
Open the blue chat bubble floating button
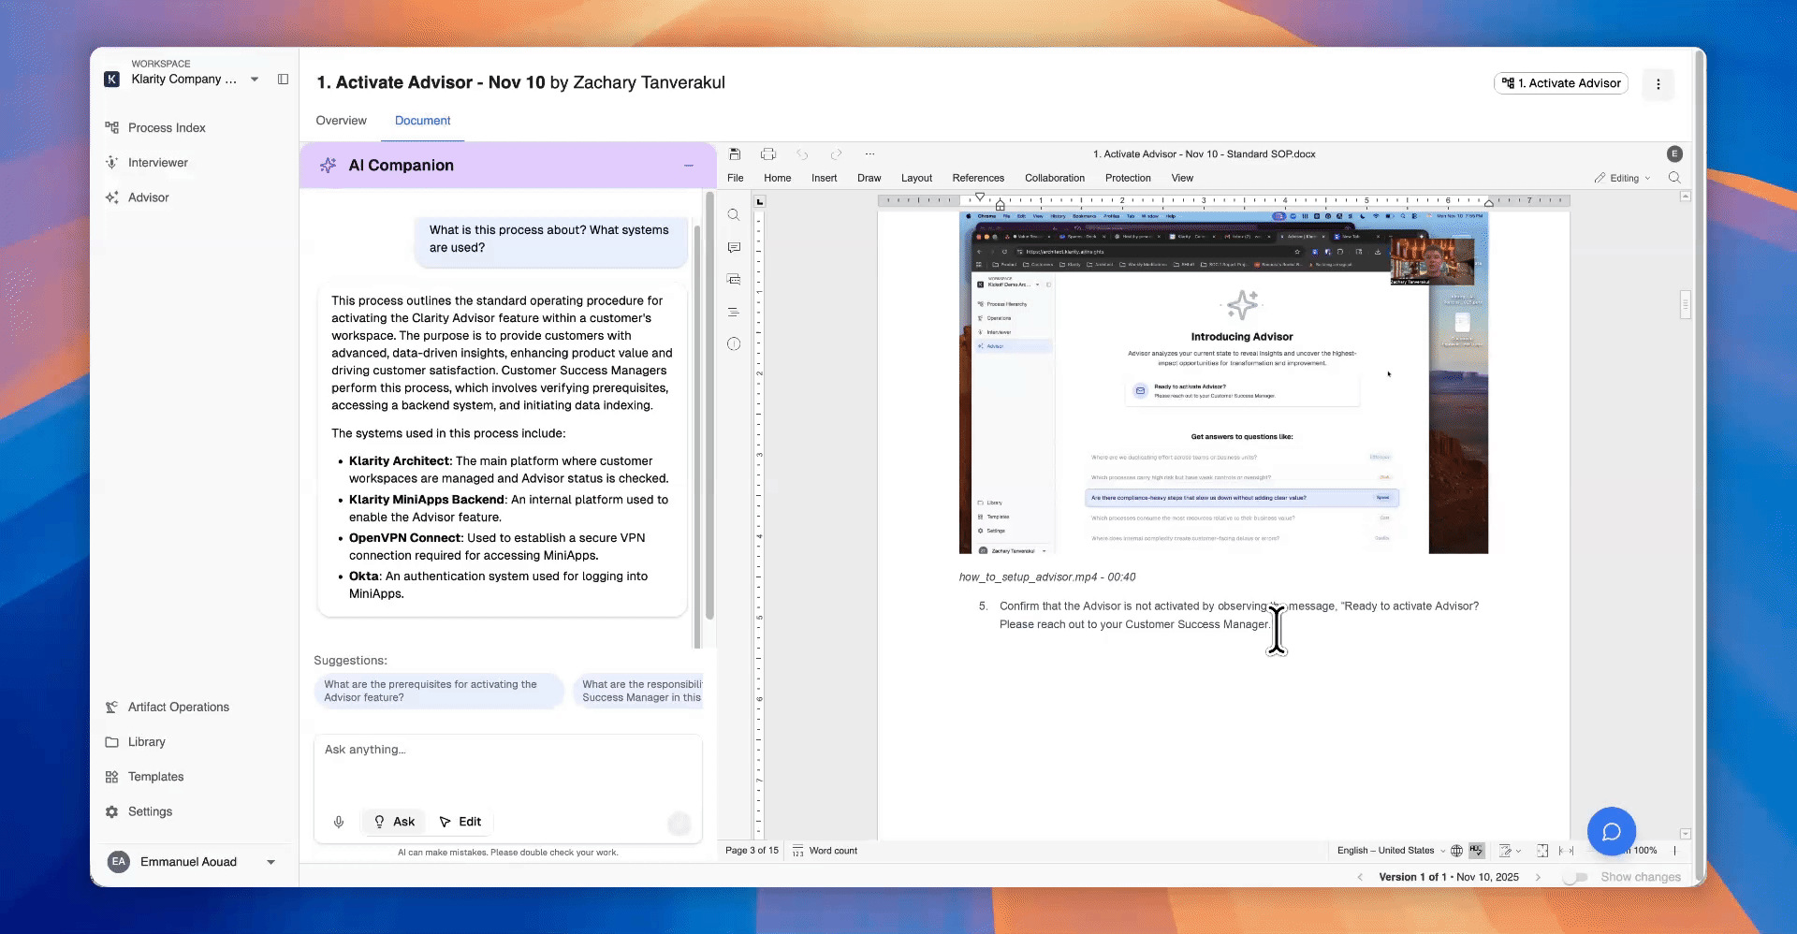pos(1611,831)
